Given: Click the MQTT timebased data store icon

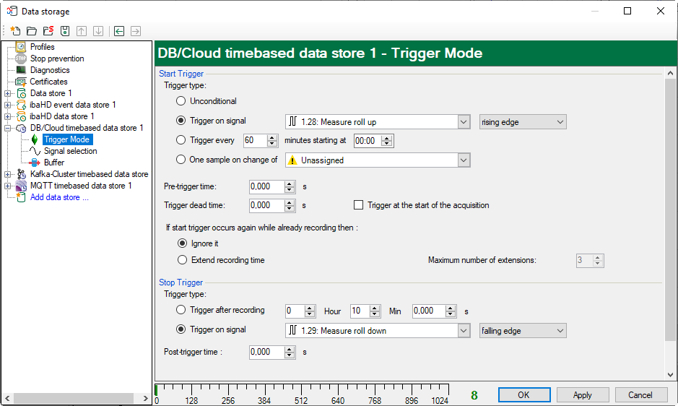Looking at the screenshot, I should [21, 186].
